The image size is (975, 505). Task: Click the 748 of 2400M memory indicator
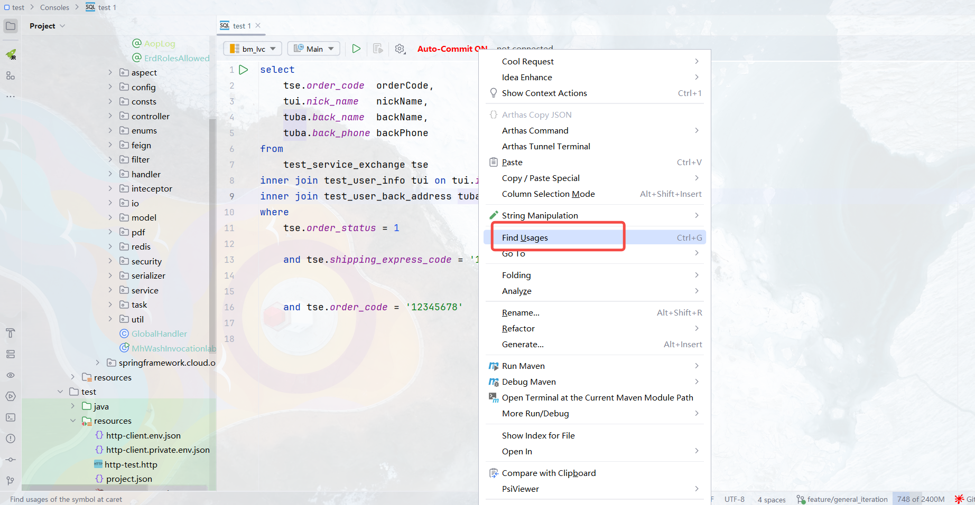[x=920, y=499]
